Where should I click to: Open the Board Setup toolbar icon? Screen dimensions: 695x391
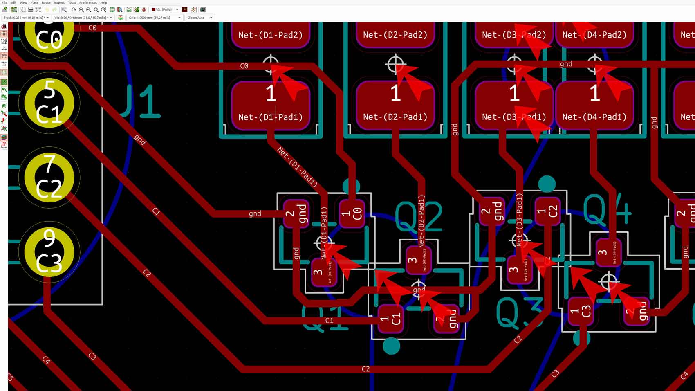pyautogui.click(x=14, y=9)
